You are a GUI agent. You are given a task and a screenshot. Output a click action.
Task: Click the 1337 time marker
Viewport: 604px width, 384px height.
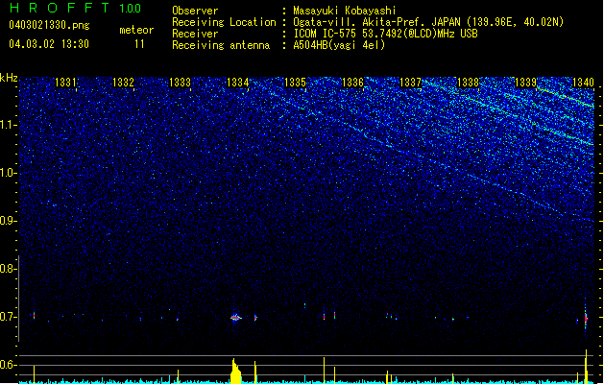tap(410, 82)
